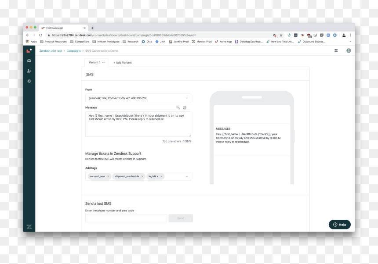Click the insert link icon above Message
378x264 pixels.
(178, 107)
